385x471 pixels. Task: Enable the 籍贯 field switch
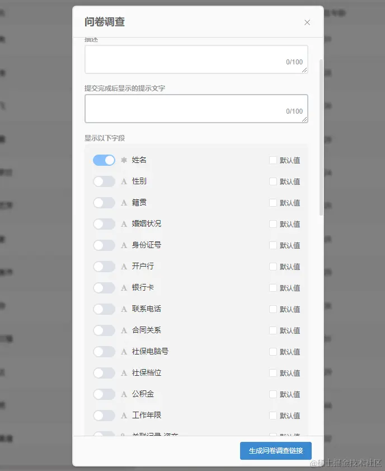click(x=104, y=203)
